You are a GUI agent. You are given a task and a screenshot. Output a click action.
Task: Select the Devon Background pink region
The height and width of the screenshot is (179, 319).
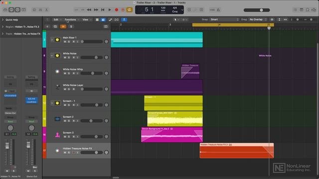(172, 135)
